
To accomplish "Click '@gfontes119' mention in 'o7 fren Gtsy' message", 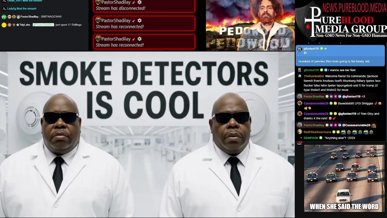I will (347, 114).
